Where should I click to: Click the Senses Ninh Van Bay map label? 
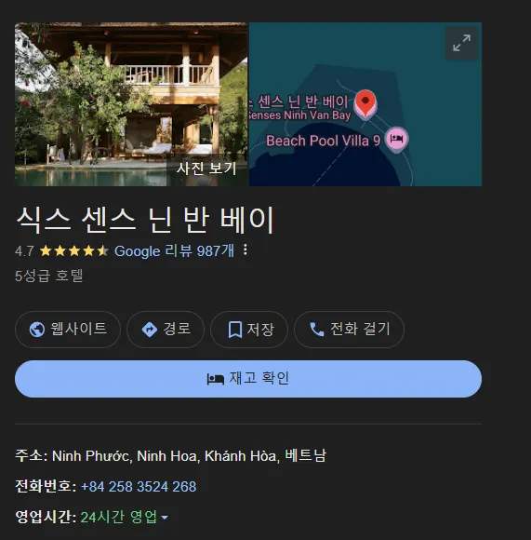point(299,115)
